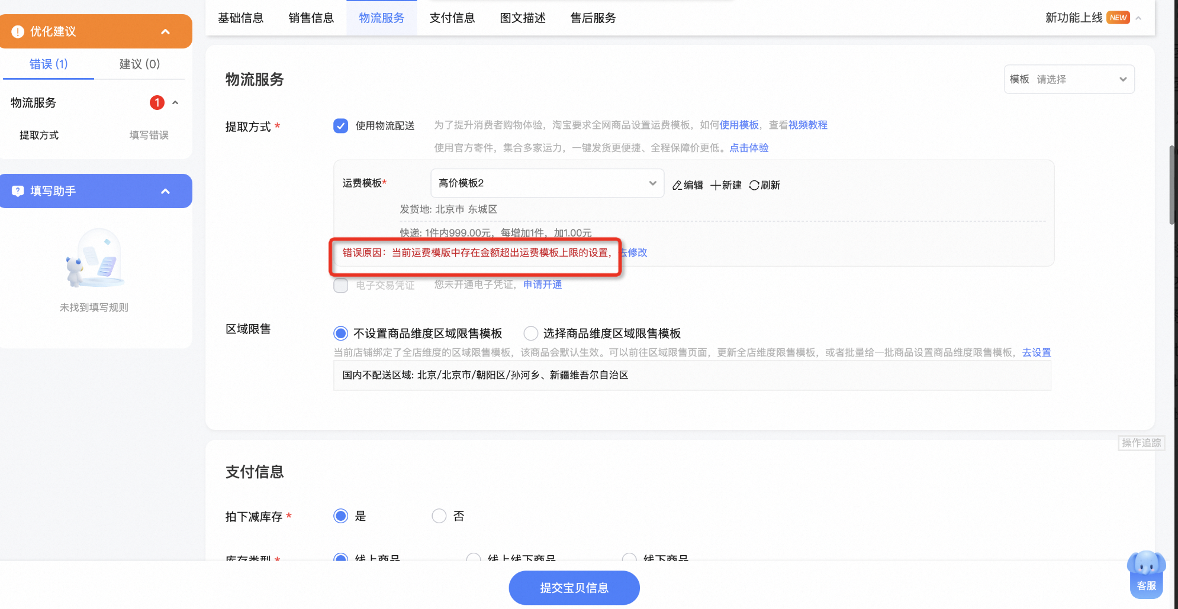Go to the 销售信息 tab
This screenshot has height=609, width=1178.
(311, 18)
